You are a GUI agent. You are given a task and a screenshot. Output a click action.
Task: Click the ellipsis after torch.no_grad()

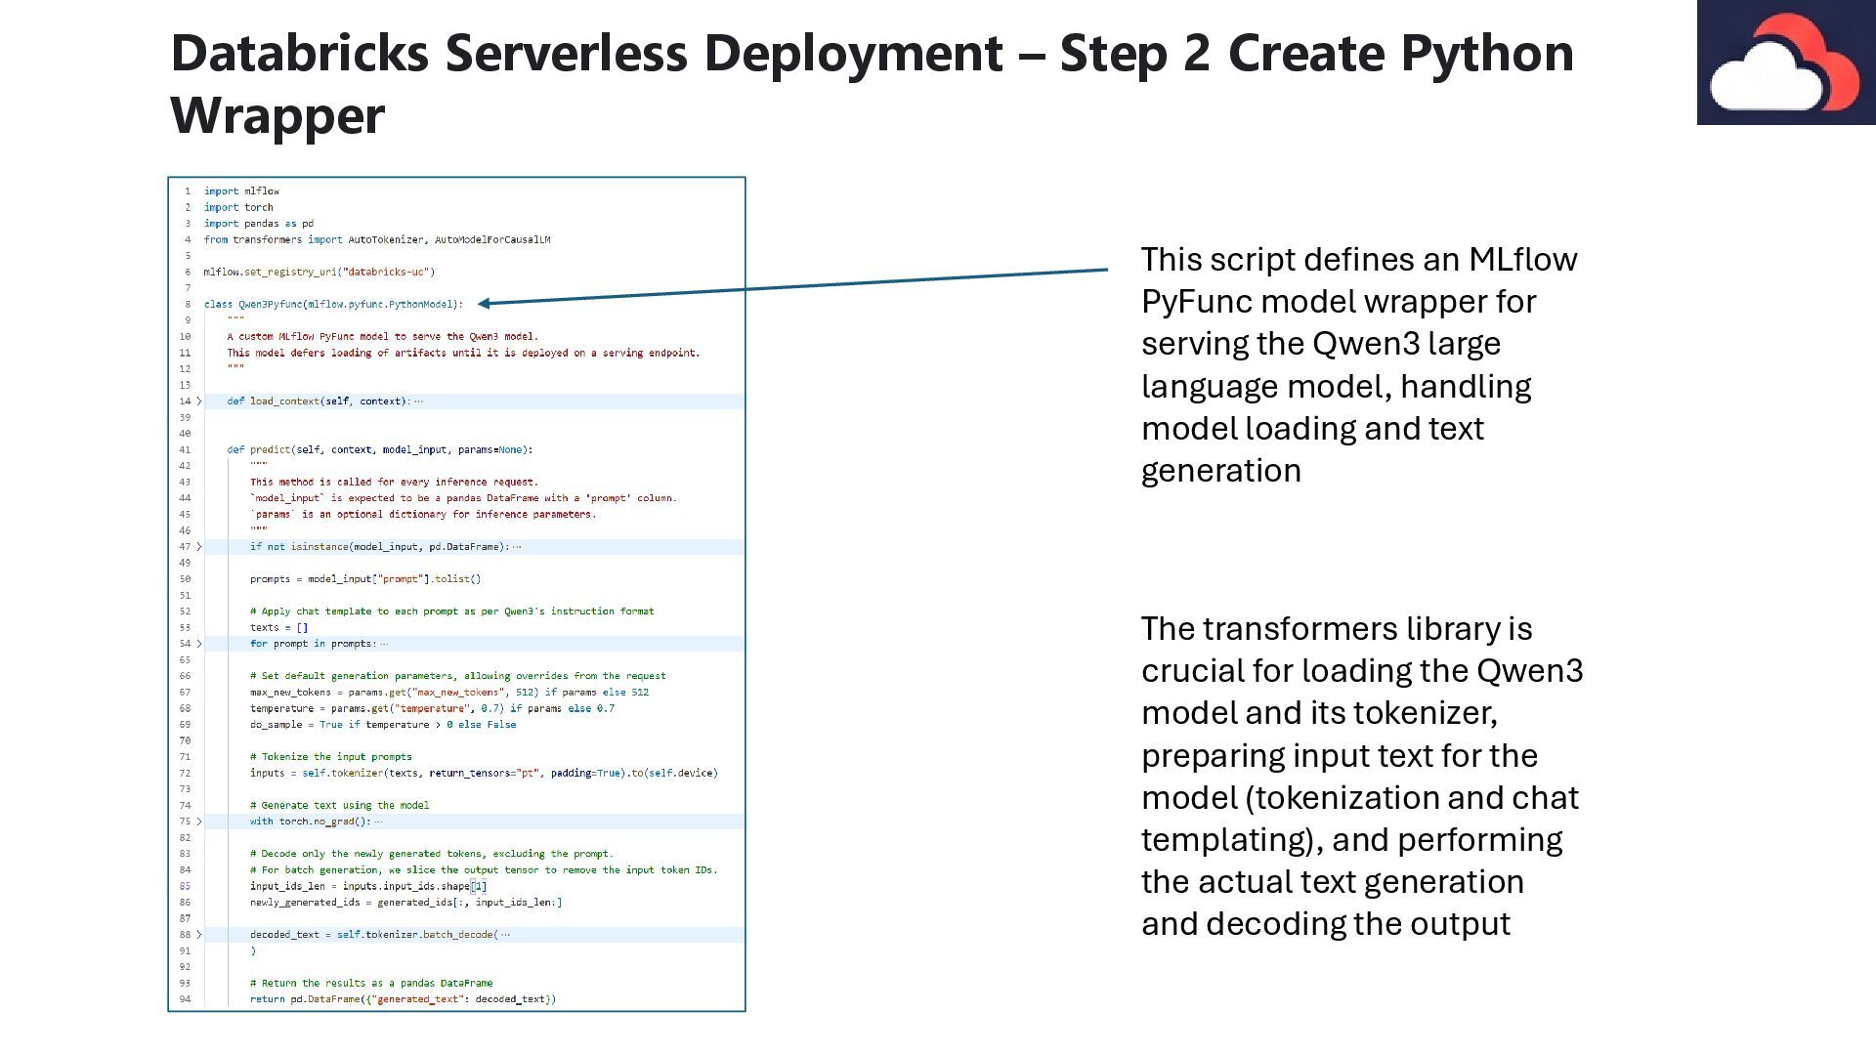378,822
